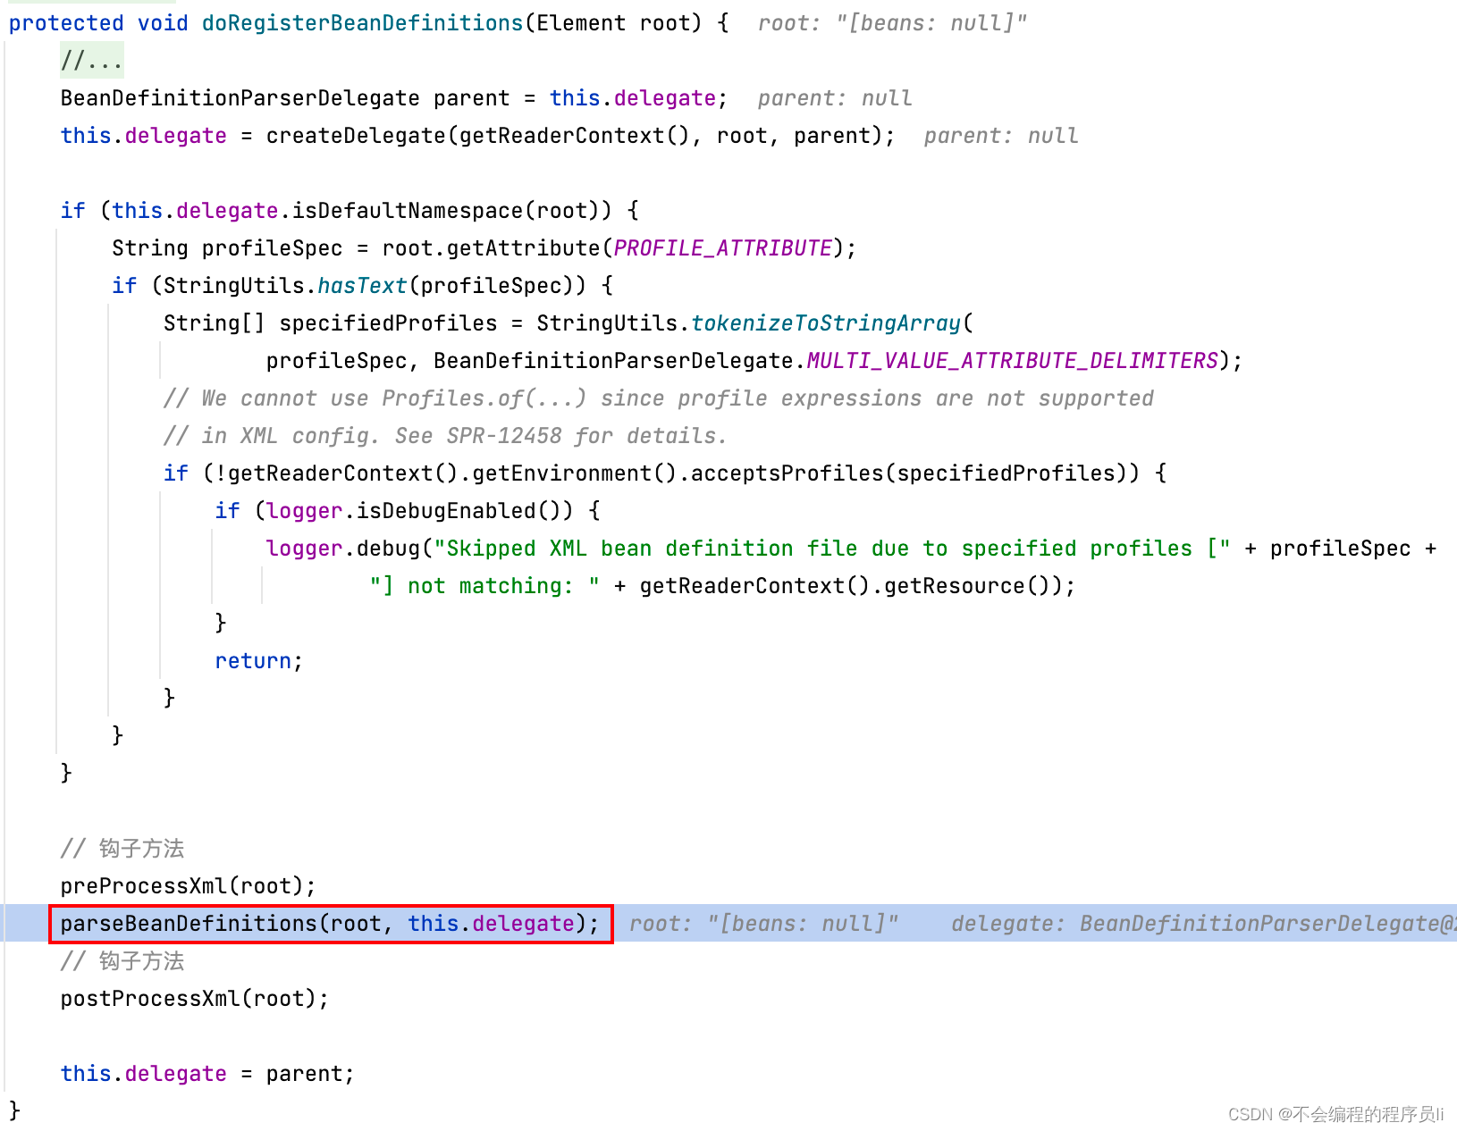Click isDebugEnabled method call

pos(446,511)
